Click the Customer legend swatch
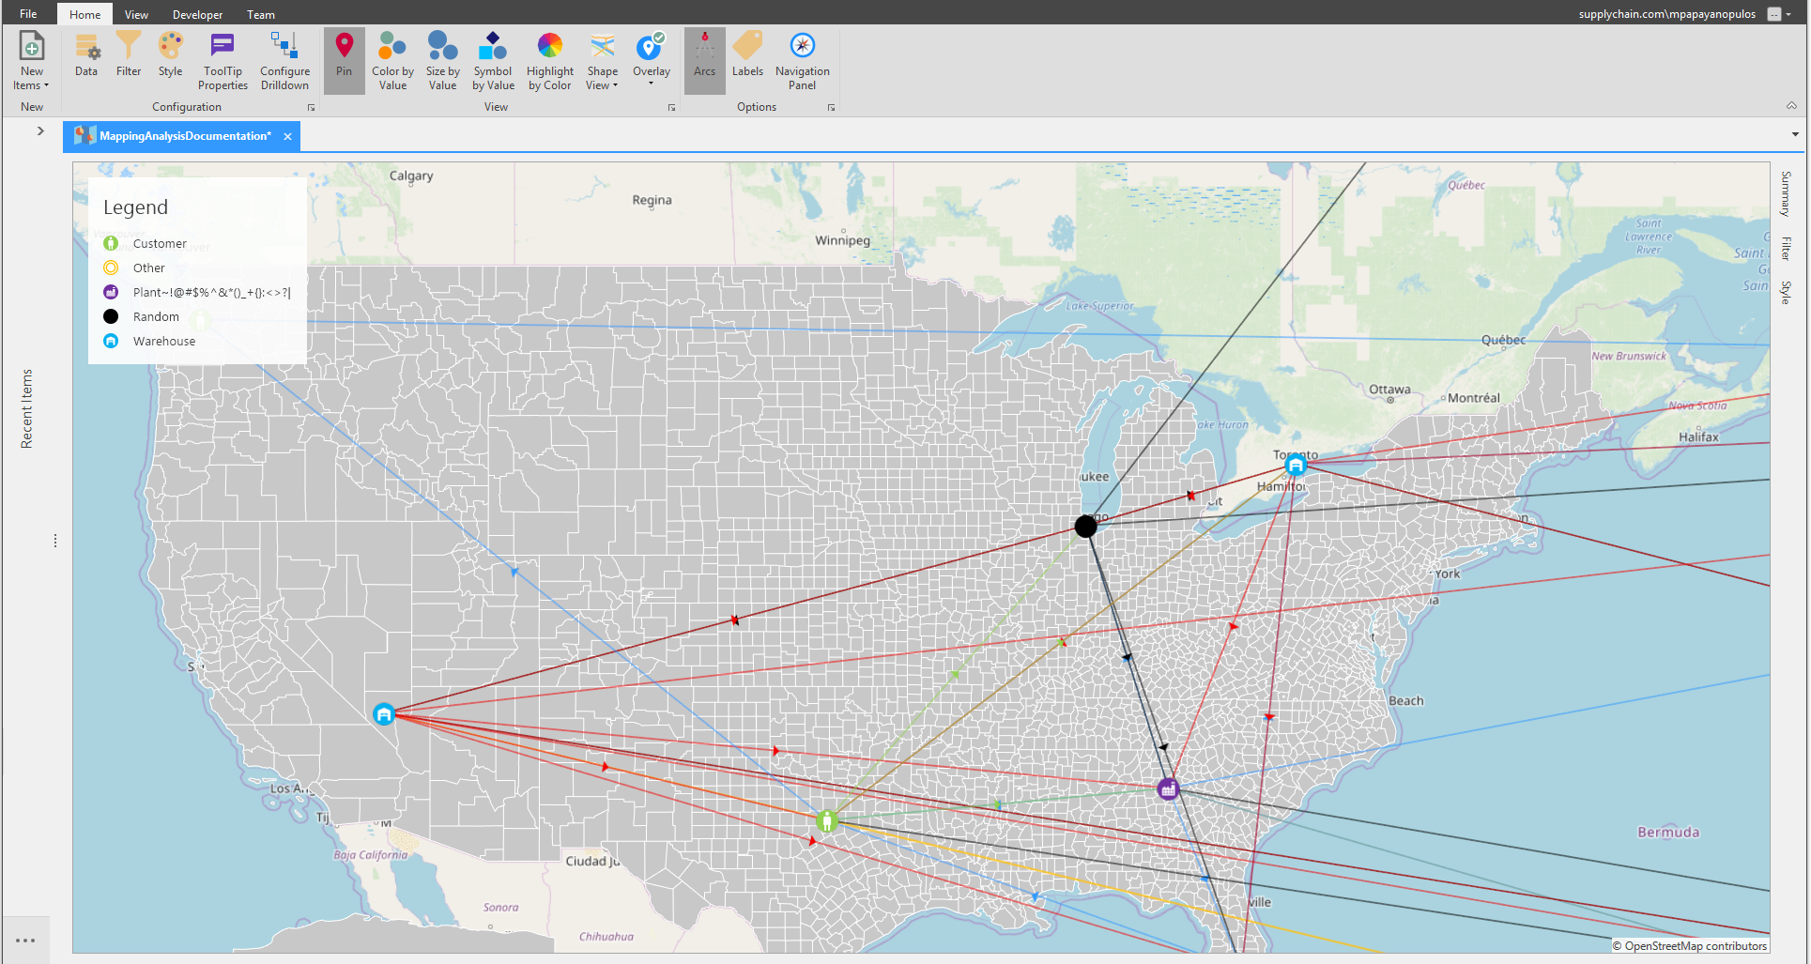1811x964 pixels. click(x=111, y=243)
